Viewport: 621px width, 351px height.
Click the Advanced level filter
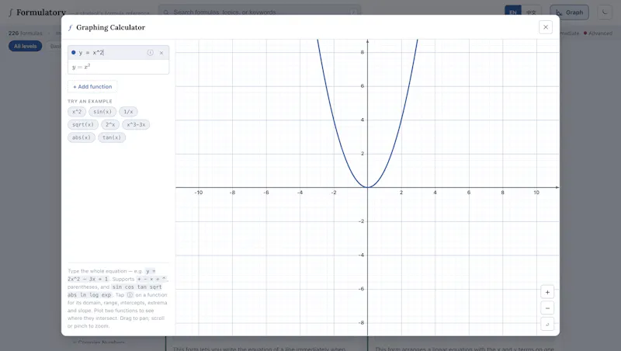(x=598, y=33)
